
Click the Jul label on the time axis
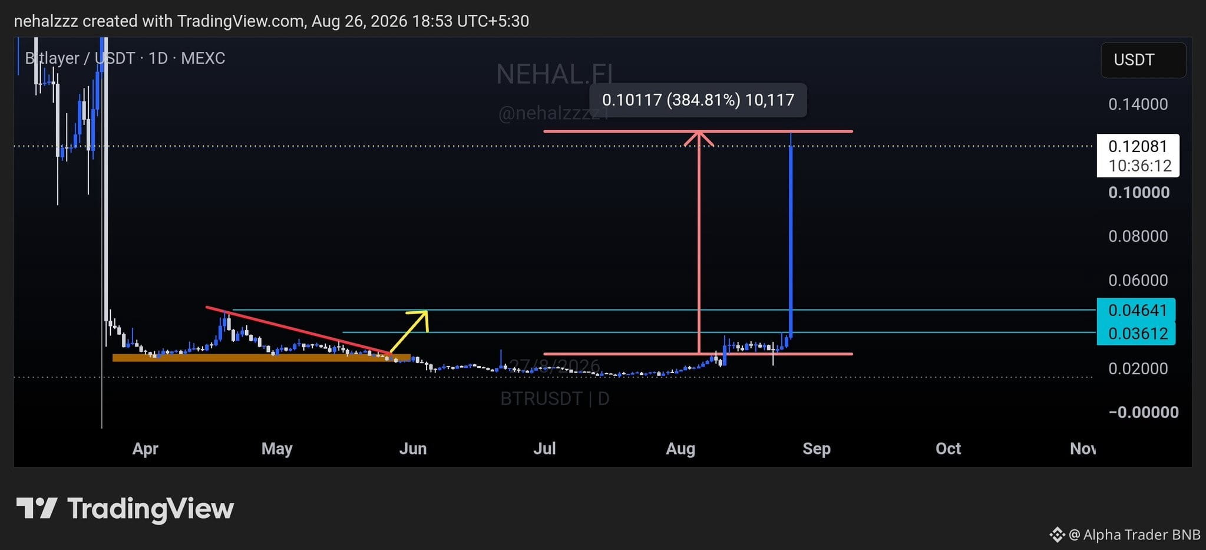coord(544,449)
